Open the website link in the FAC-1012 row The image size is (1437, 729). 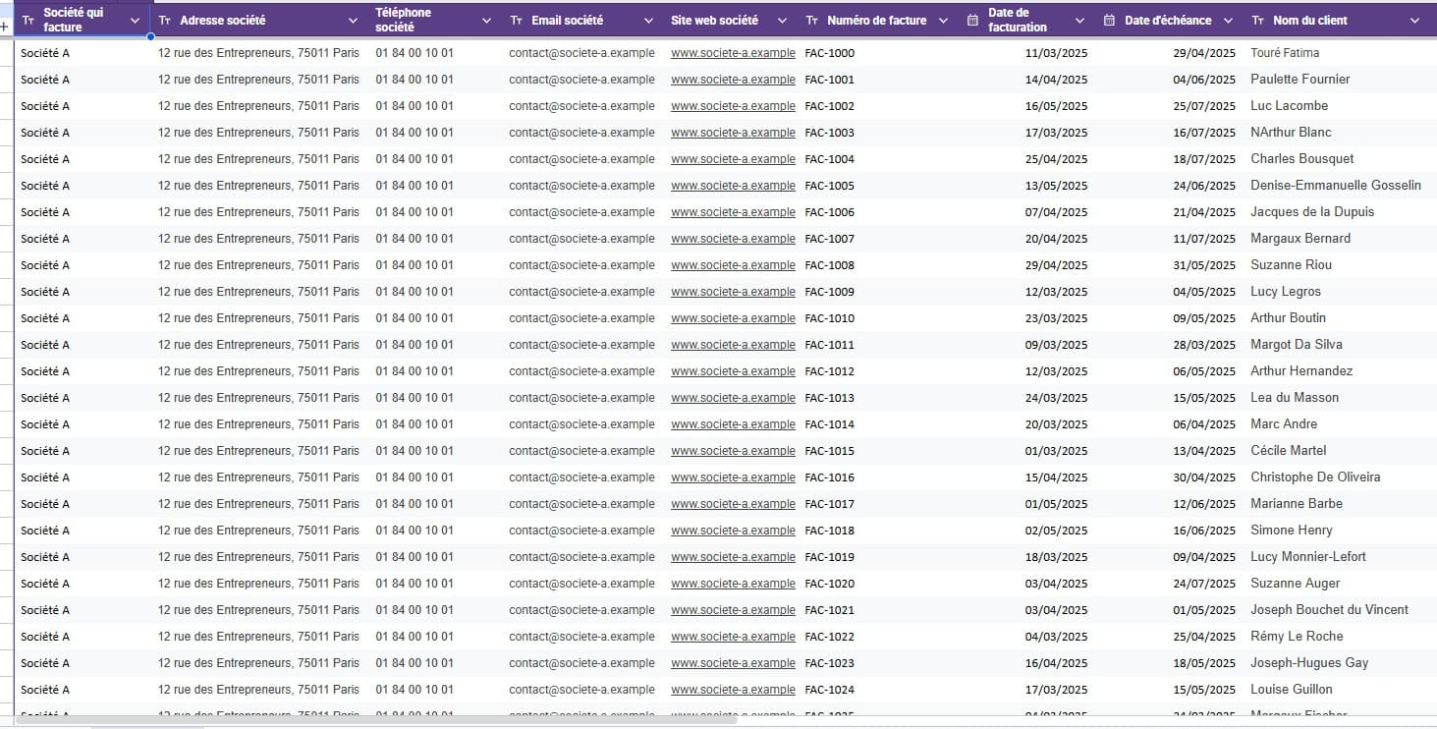(x=733, y=371)
